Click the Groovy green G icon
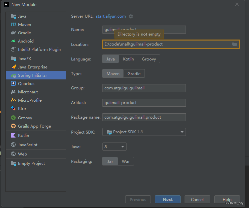 13,118
